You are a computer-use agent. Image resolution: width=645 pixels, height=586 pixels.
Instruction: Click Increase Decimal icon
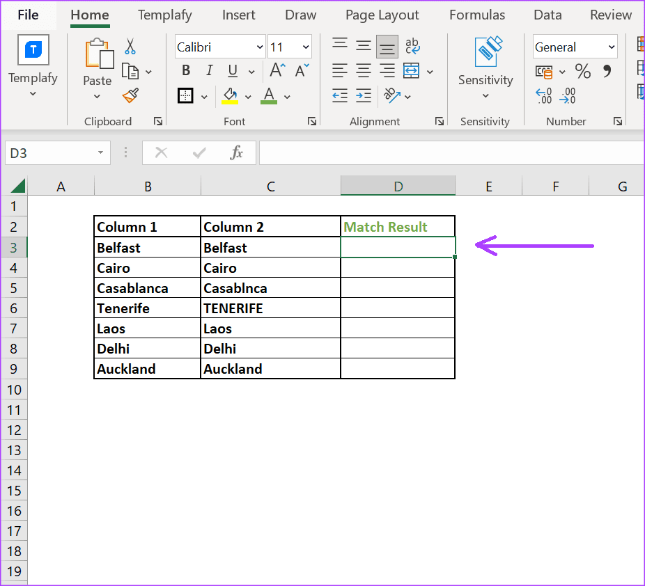[544, 96]
